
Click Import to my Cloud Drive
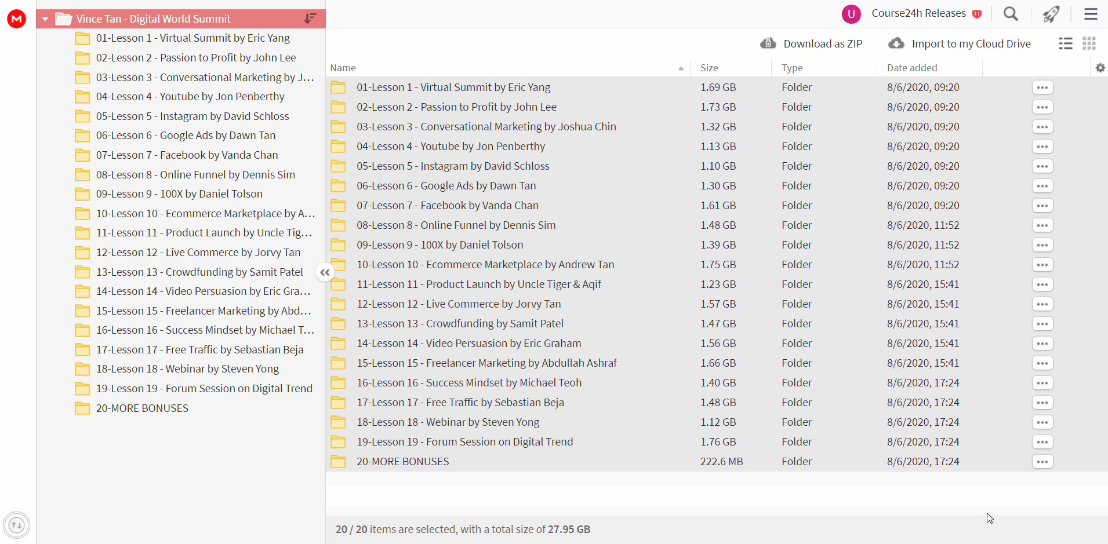coord(960,43)
